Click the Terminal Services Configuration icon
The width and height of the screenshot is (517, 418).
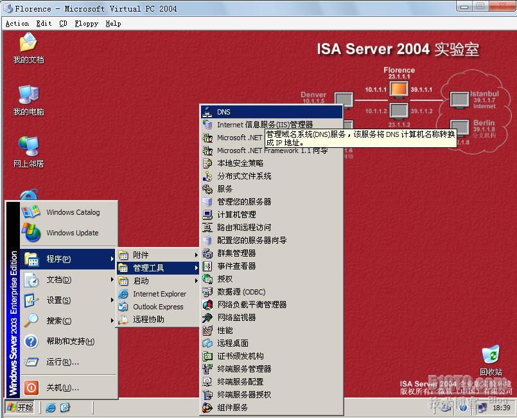(207, 382)
